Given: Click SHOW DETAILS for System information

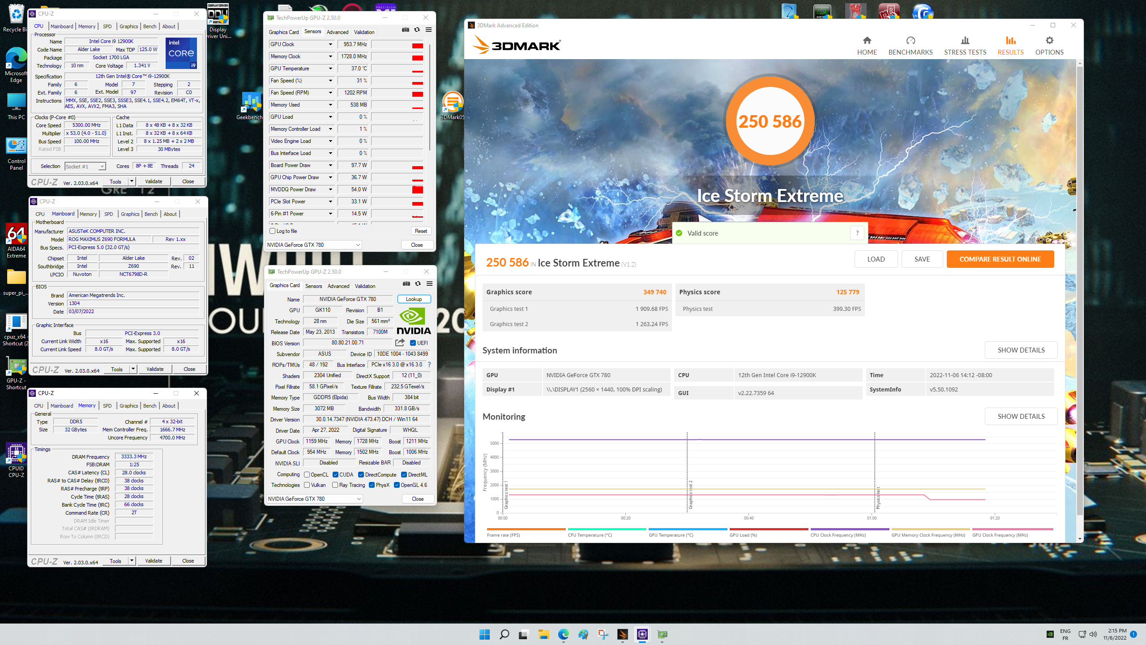Looking at the screenshot, I should point(1021,350).
